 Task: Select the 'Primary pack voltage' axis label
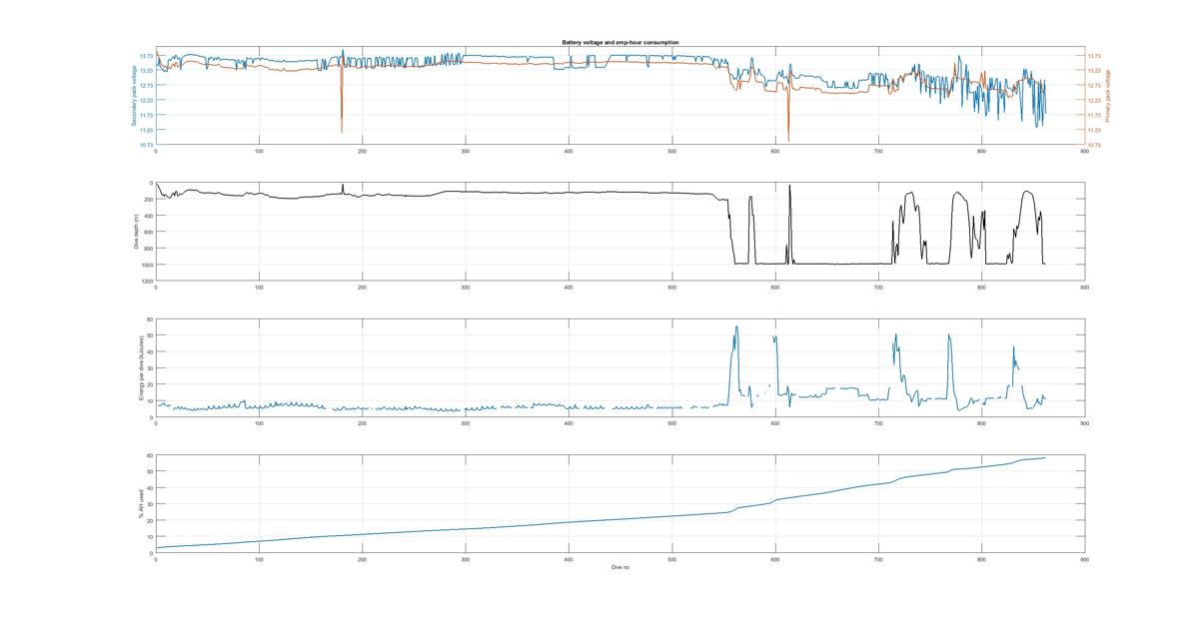1108,97
